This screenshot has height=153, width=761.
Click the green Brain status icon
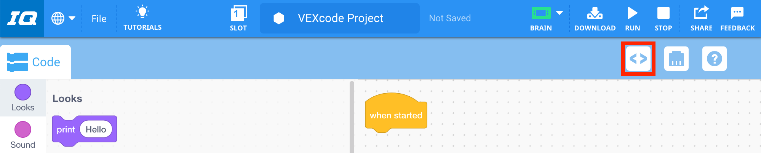[541, 13]
